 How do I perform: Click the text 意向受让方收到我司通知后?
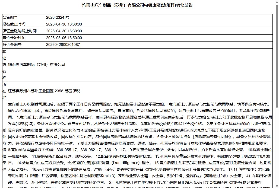tap(31, 104)
